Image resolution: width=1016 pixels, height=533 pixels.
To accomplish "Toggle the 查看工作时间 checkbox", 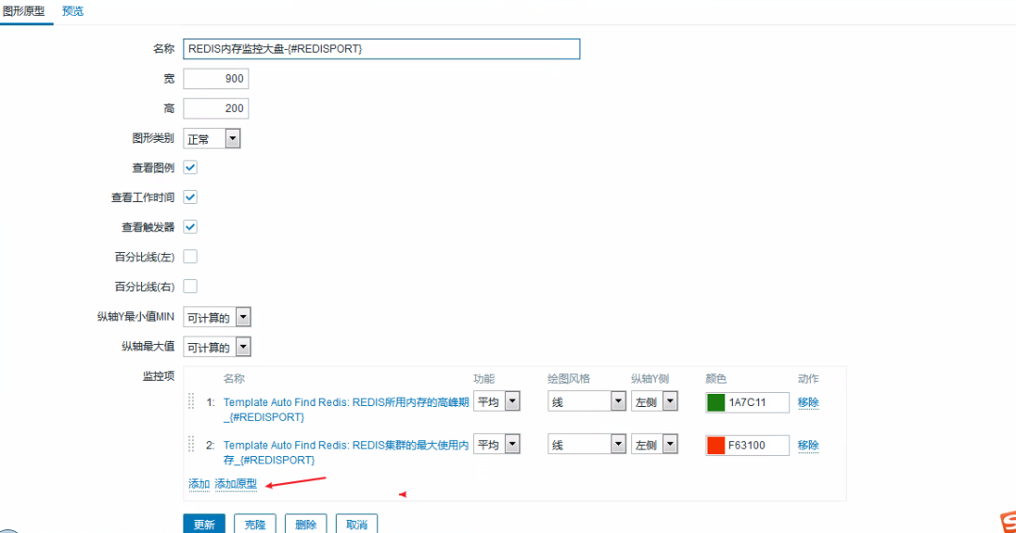I will pos(190,196).
